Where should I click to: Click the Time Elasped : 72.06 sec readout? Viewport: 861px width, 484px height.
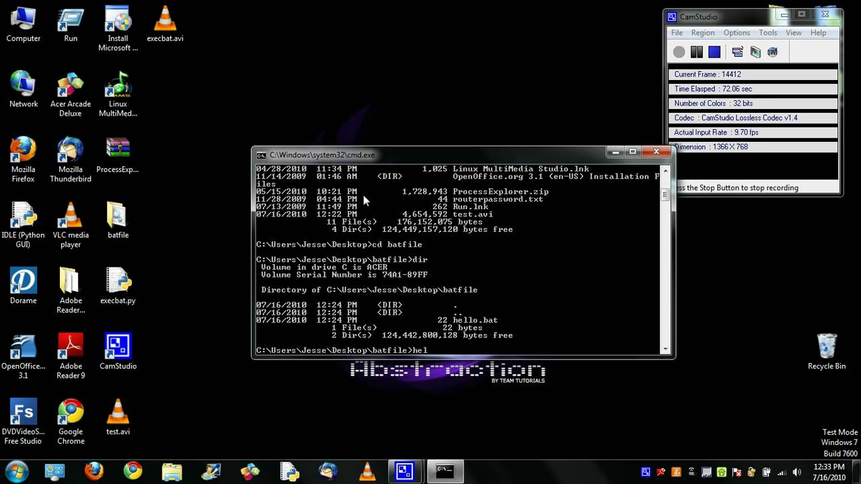coord(753,89)
